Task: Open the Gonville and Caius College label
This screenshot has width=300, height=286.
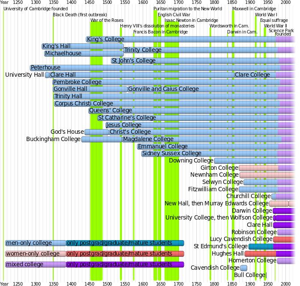Action: [163, 89]
